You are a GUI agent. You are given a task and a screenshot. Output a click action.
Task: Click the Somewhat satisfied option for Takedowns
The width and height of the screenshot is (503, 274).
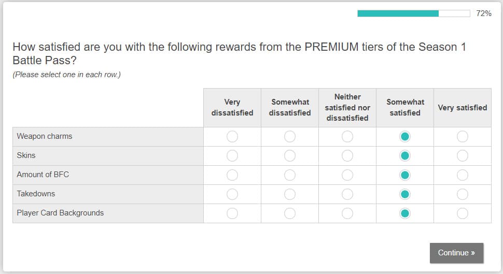click(x=405, y=194)
